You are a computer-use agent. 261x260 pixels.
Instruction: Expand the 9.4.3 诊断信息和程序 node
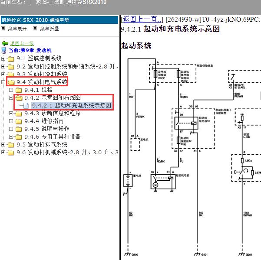pos(11,113)
